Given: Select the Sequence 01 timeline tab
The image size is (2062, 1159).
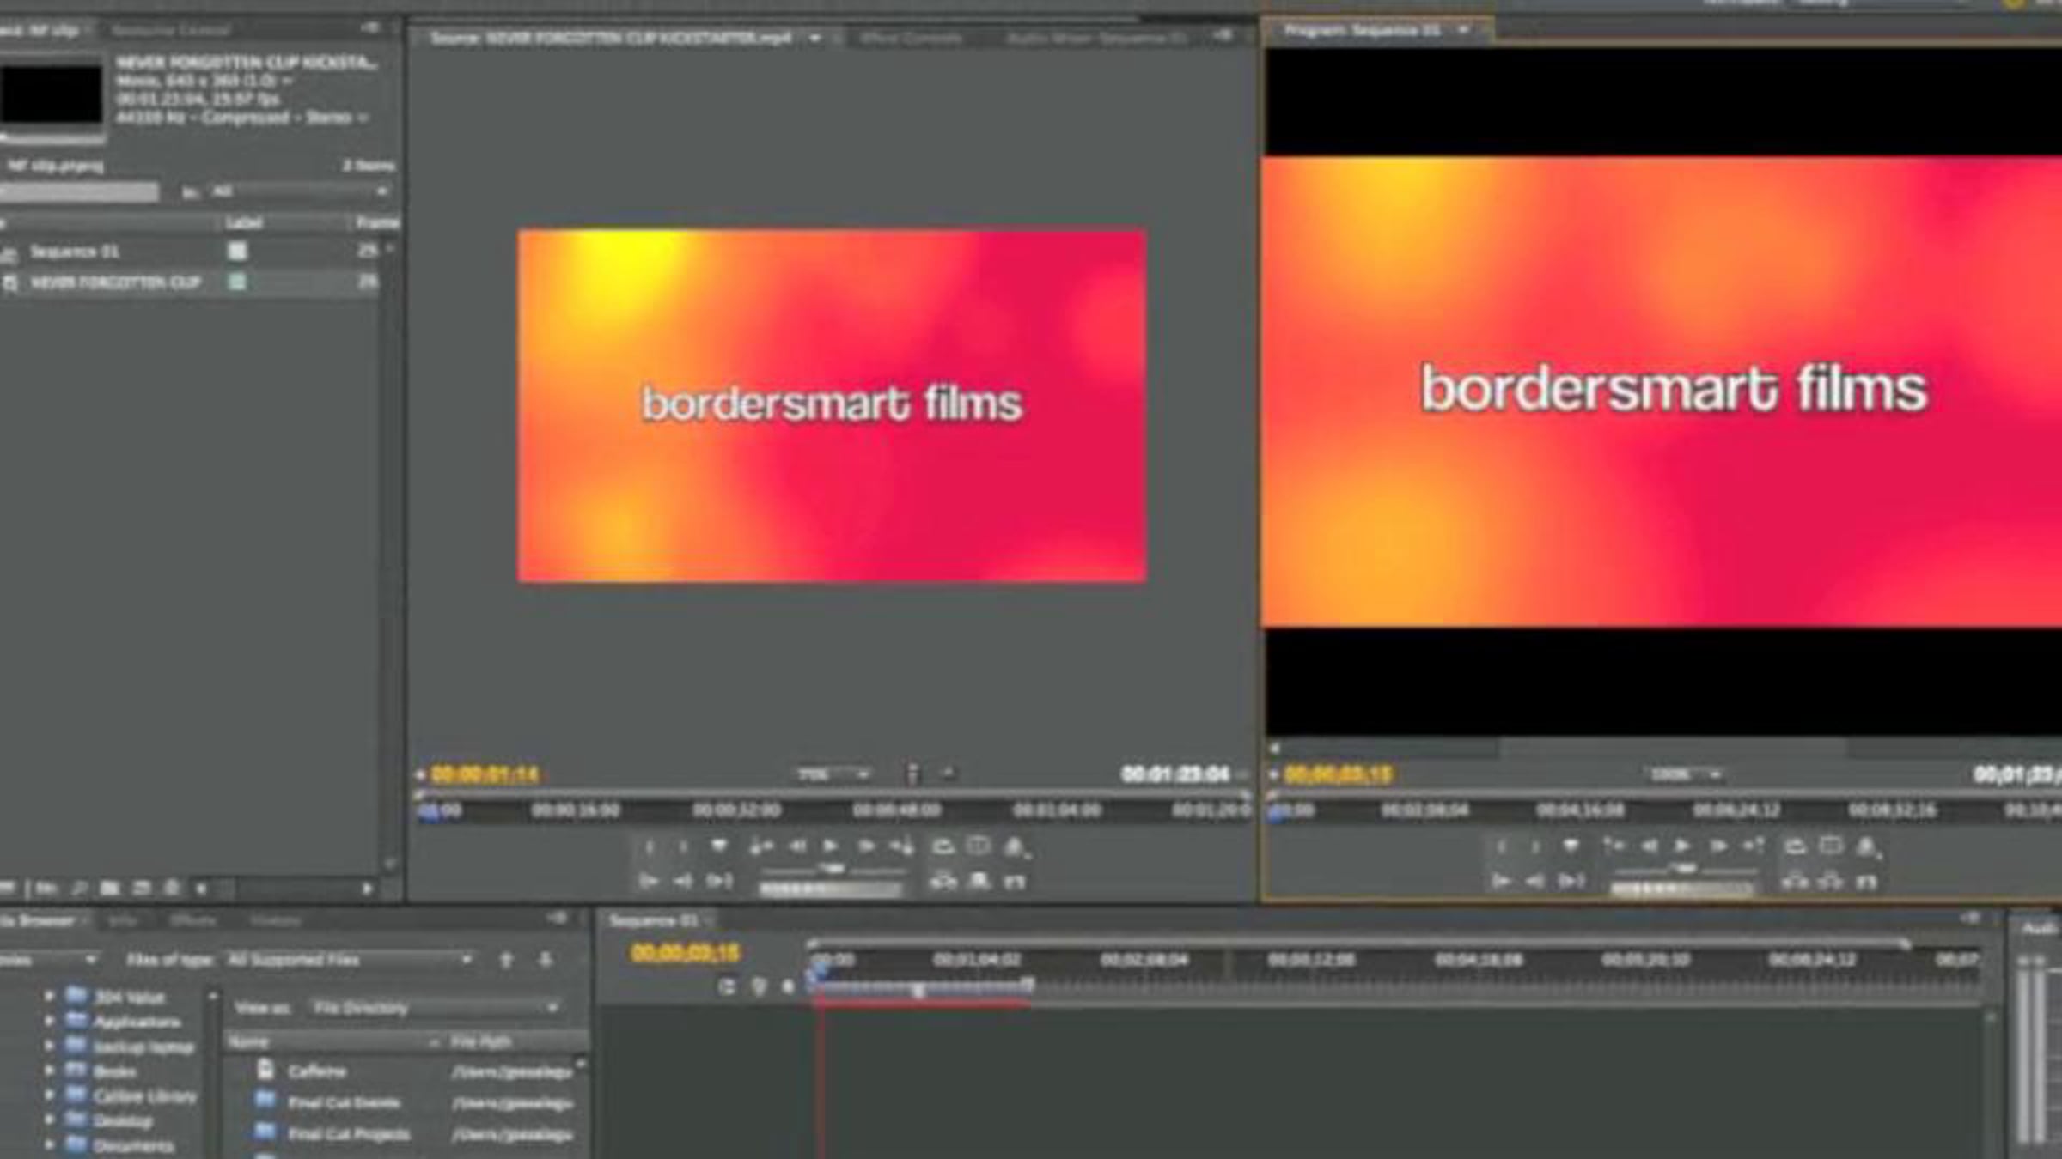Looking at the screenshot, I should click(x=653, y=921).
